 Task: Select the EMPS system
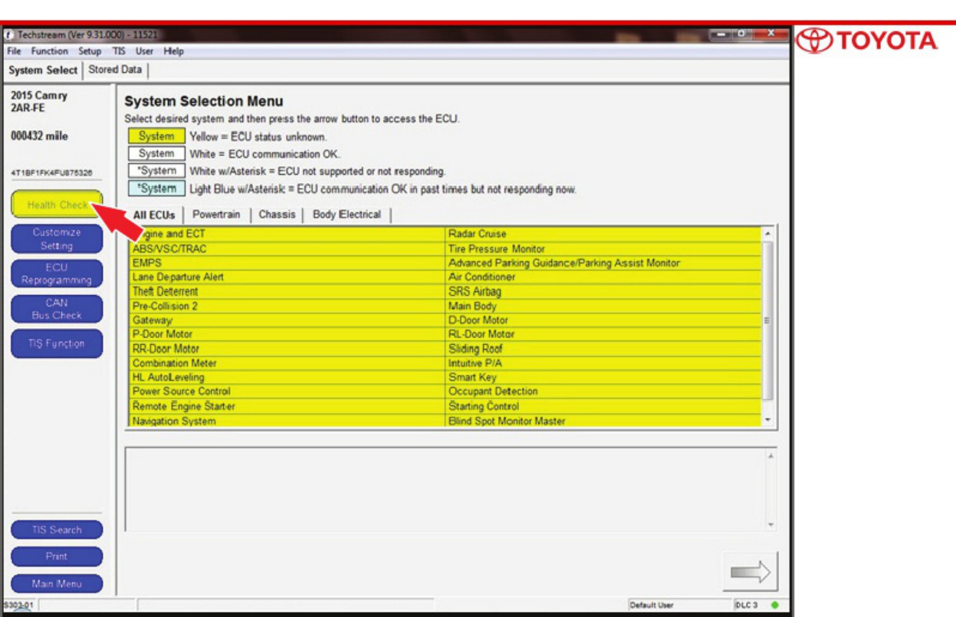[x=287, y=263]
